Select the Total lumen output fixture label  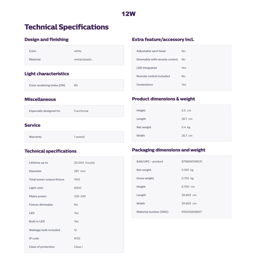(47, 179)
